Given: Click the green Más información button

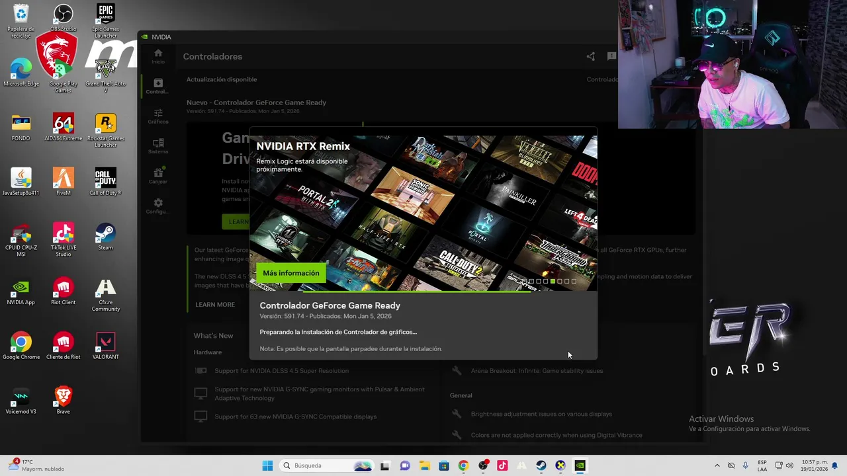Looking at the screenshot, I should [x=290, y=273].
